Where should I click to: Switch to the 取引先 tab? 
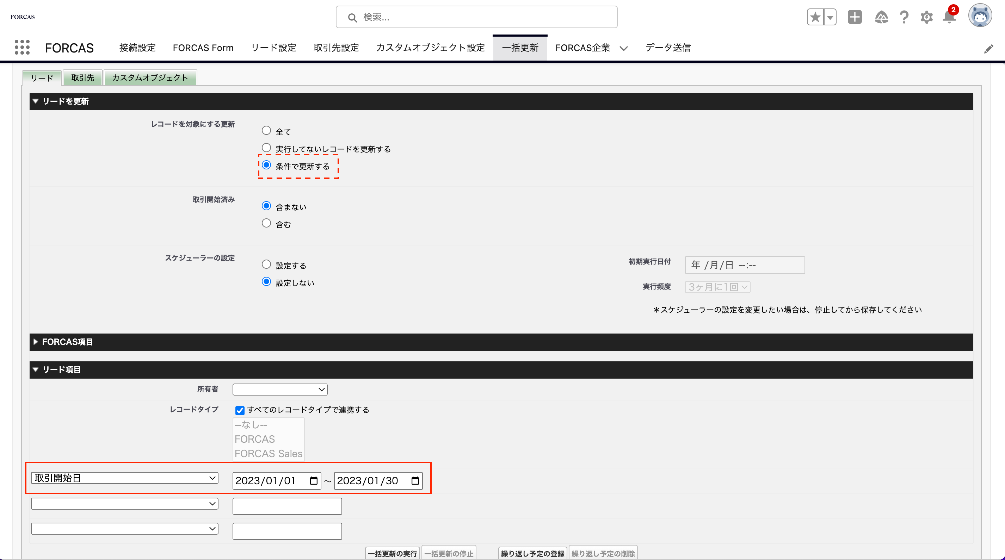click(83, 77)
